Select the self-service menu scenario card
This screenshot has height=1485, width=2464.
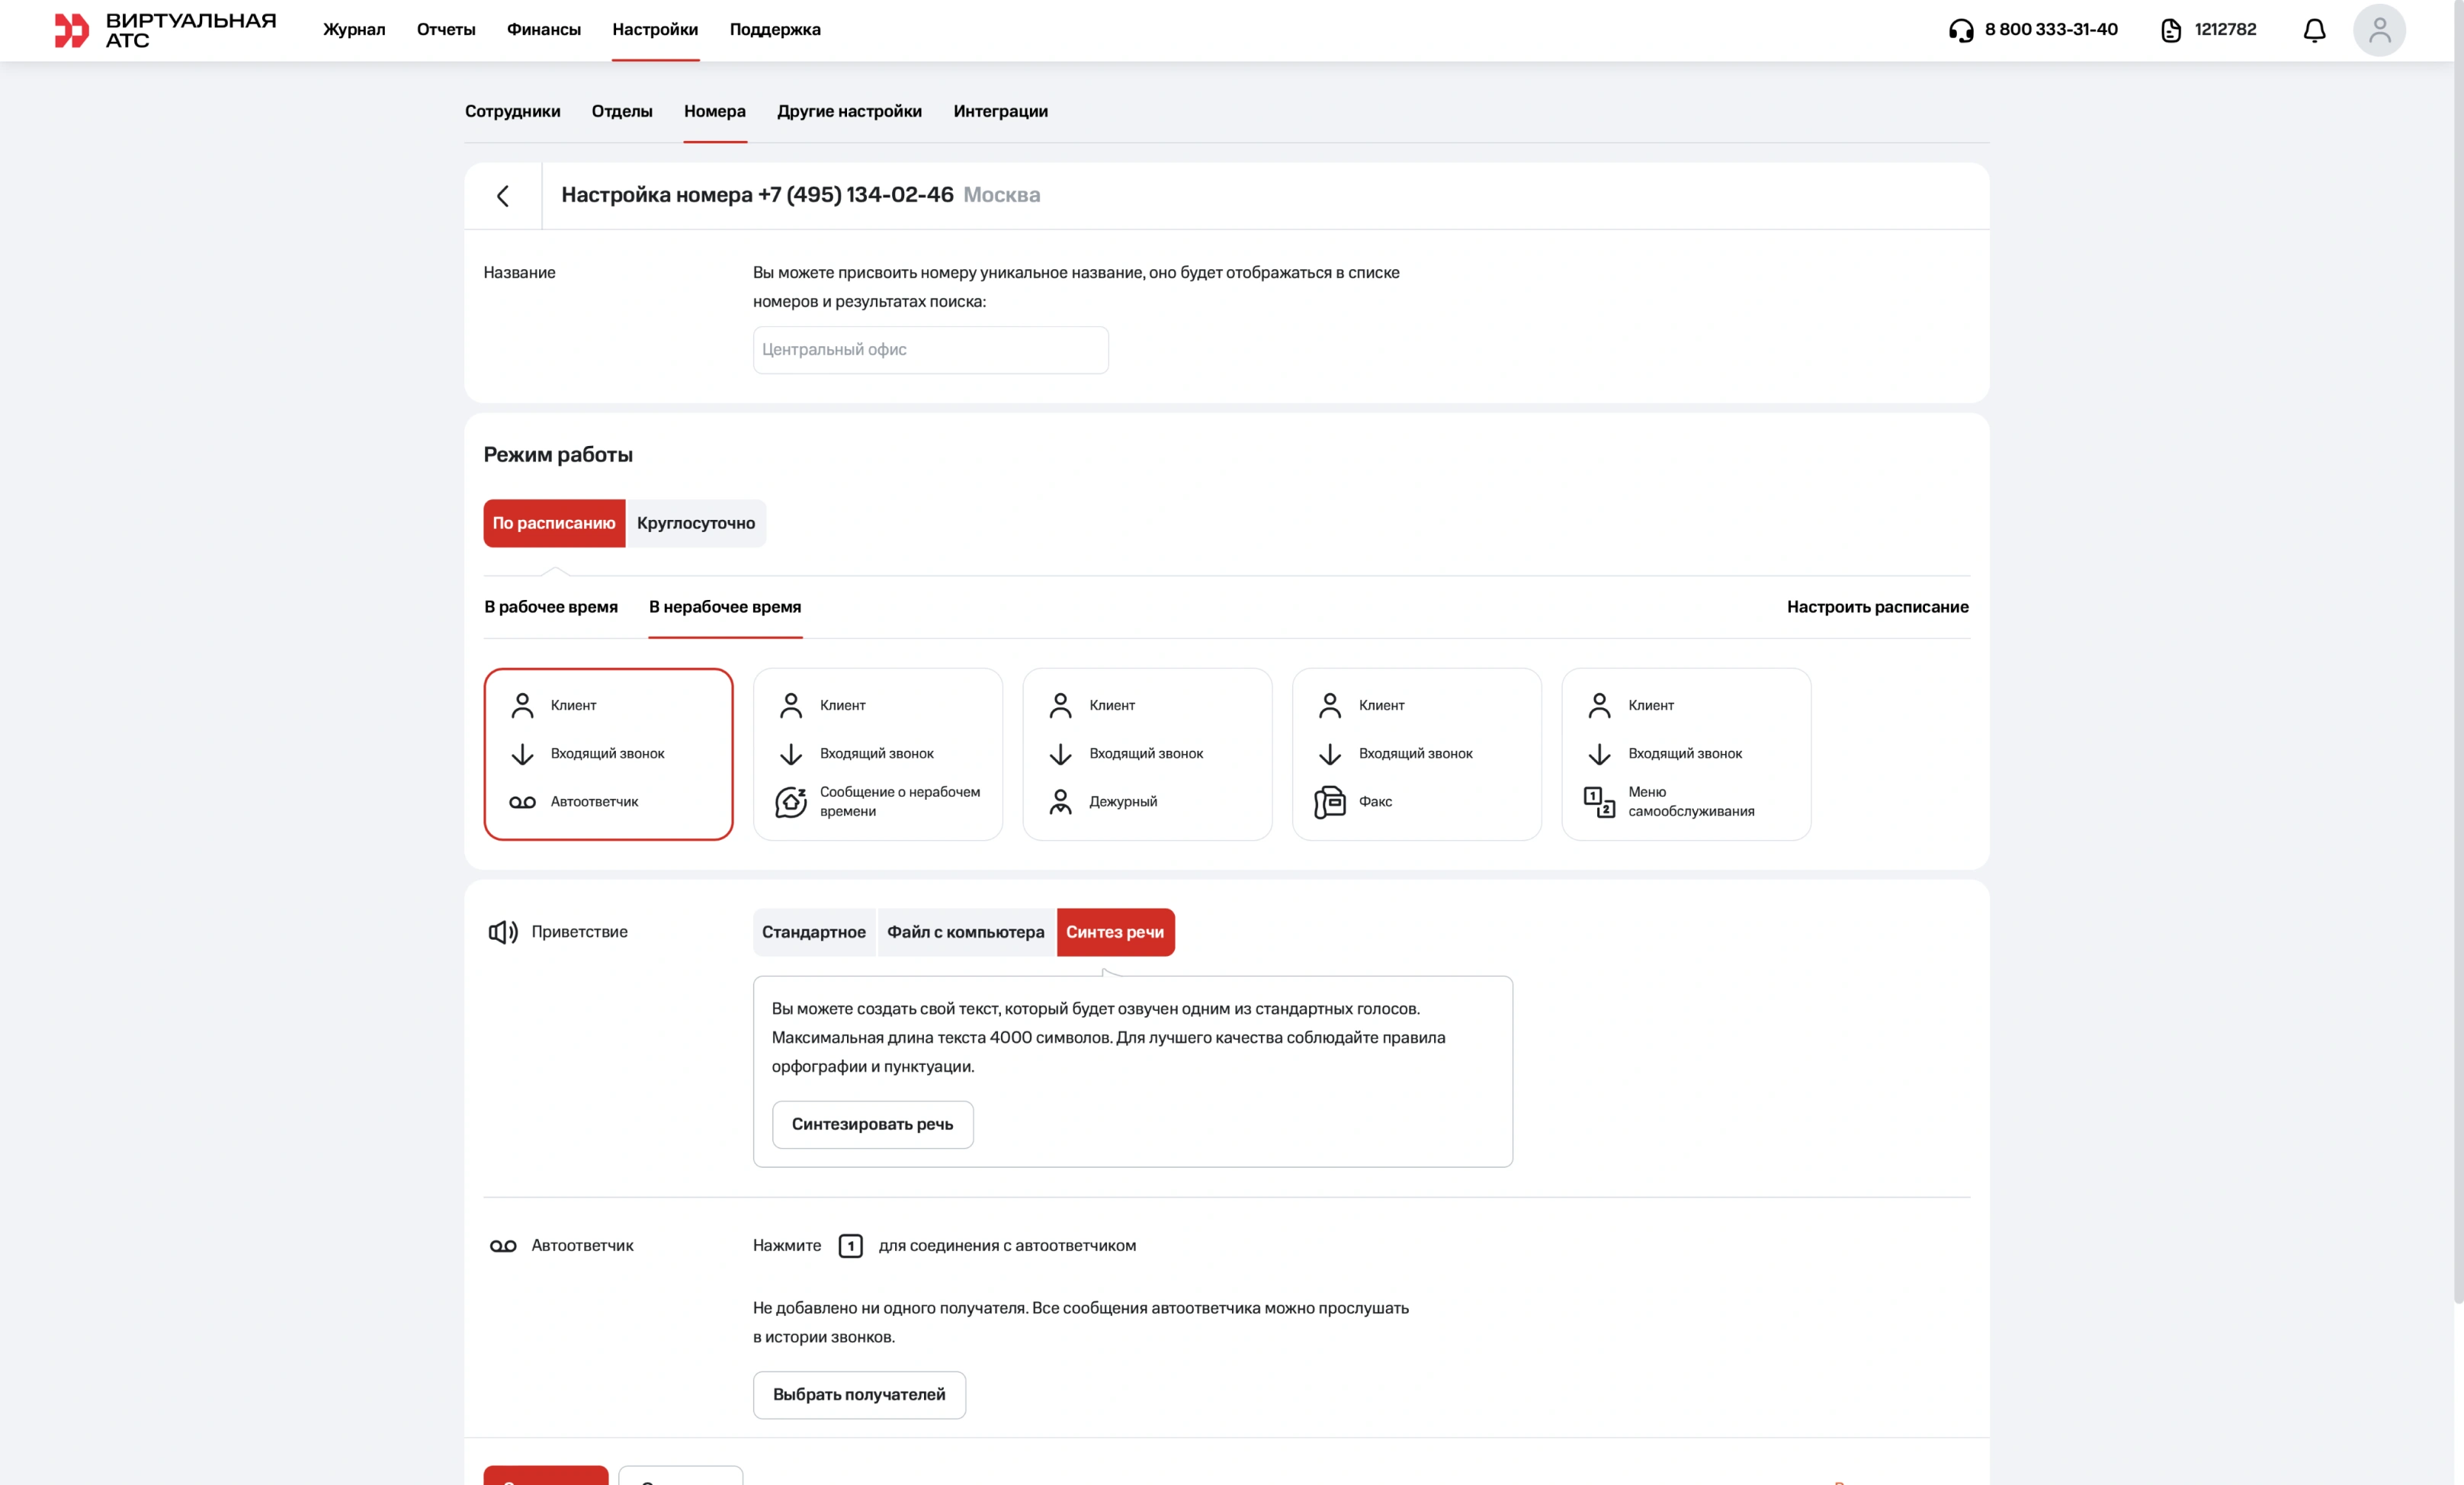click(x=1685, y=754)
